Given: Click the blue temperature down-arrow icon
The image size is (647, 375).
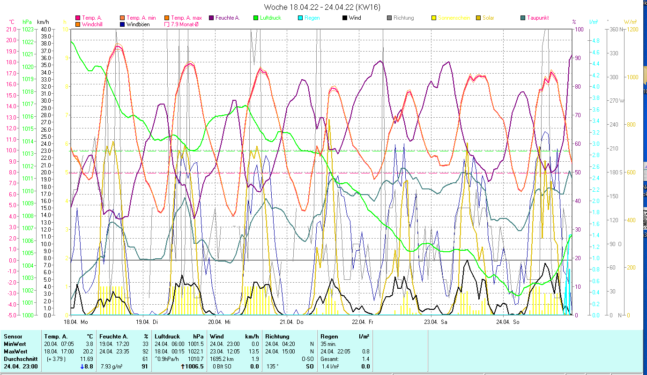Looking at the screenshot, I should coord(81,367).
